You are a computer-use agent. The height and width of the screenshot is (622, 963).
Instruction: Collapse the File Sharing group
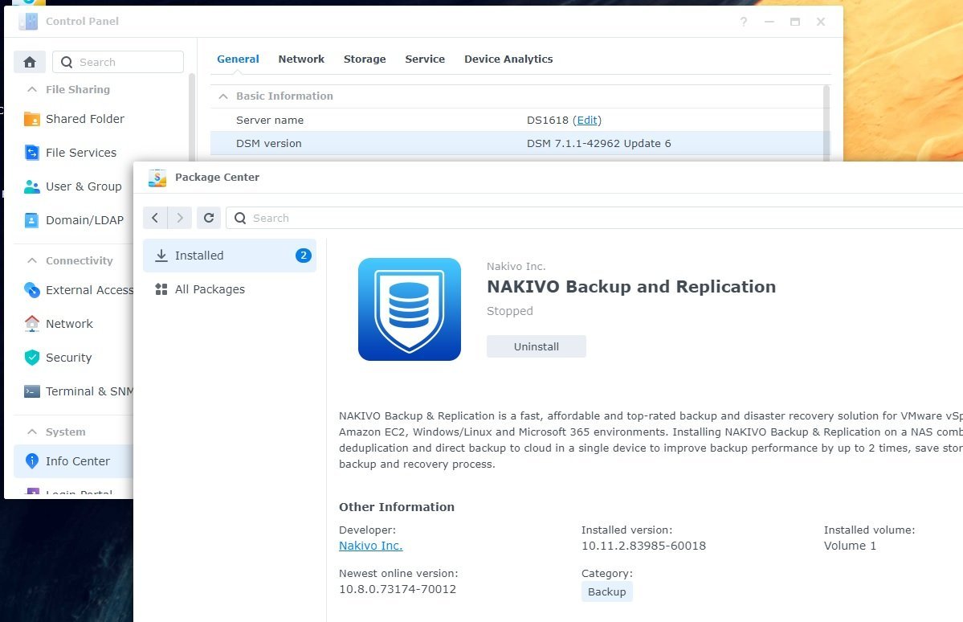coord(32,89)
